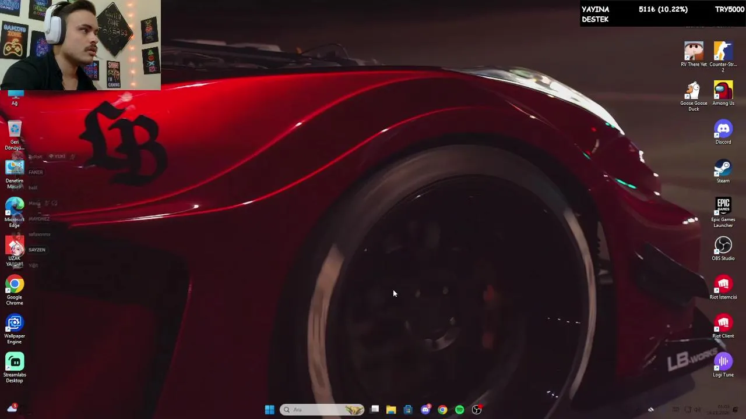
Task: Open File Explorer from the taskbar
Action: 391,410
